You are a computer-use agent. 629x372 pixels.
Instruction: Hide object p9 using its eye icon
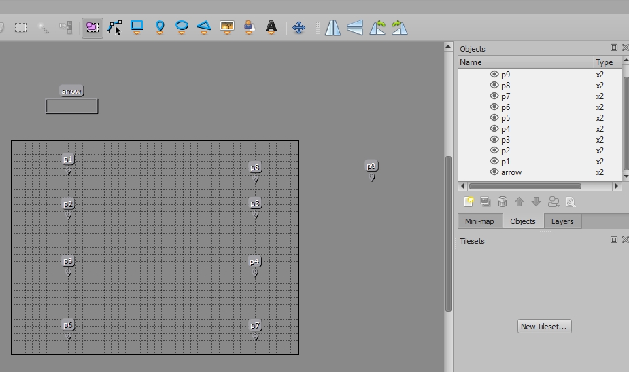pyautogui.click(x=494, y=75)
